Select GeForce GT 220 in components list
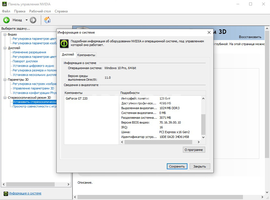Image resolution: width=270 pixels, height=200 pixels. [77, 98]
